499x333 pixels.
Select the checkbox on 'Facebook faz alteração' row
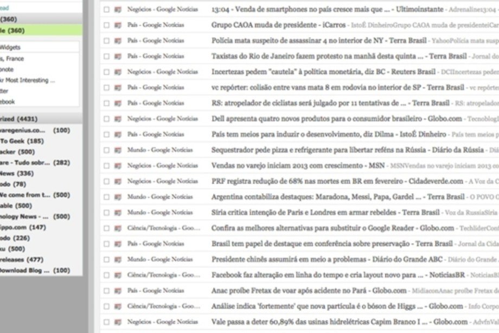point(107,275)
